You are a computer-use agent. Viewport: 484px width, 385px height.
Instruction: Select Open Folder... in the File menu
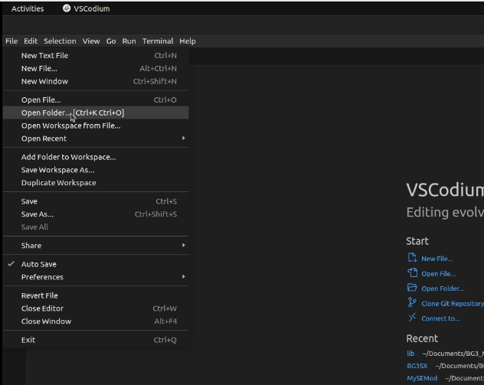[96, 113]
